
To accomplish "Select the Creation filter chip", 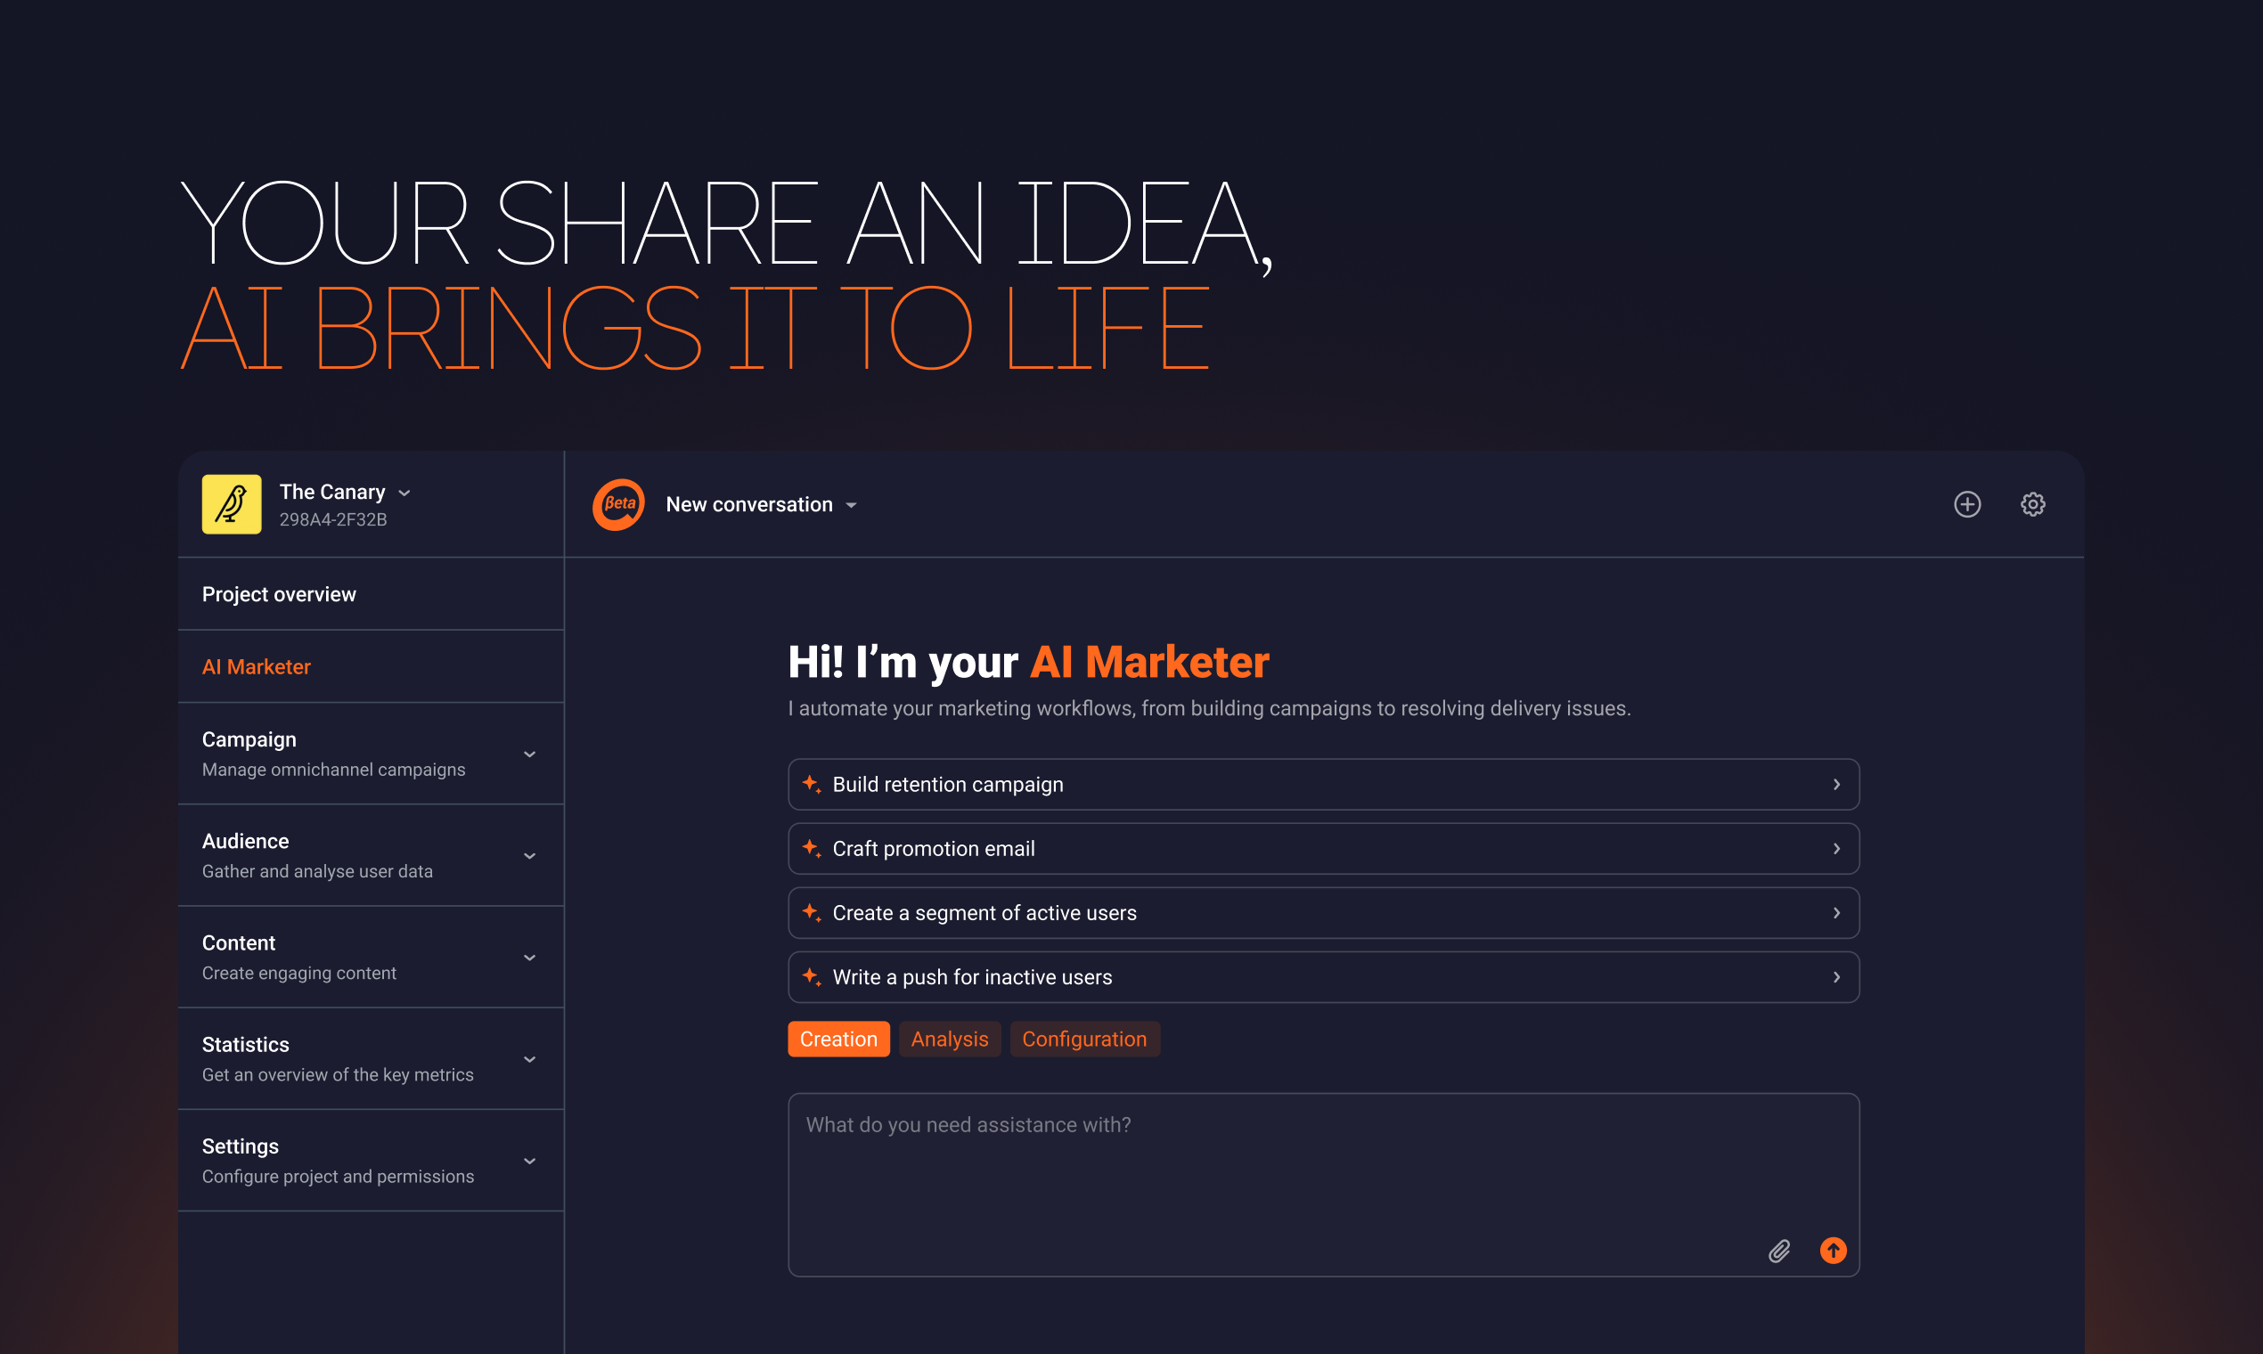I will tap(837, 1039).
